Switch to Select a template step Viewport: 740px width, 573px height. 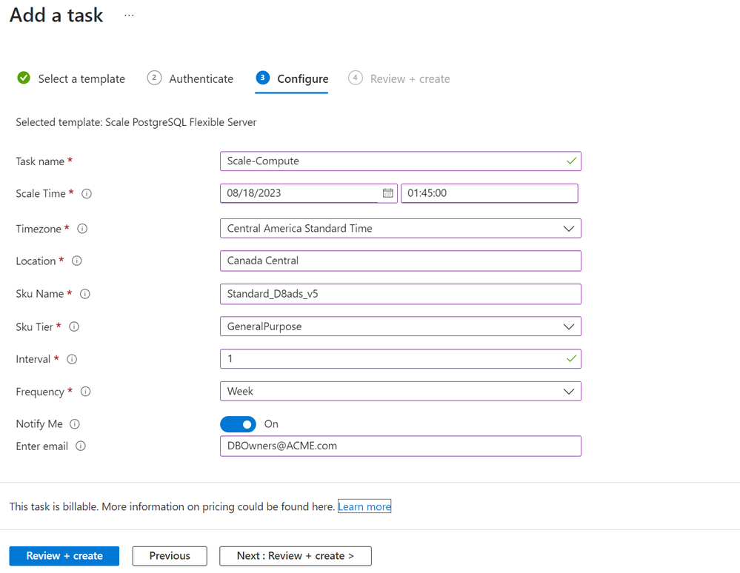click(x=71, y=78)
